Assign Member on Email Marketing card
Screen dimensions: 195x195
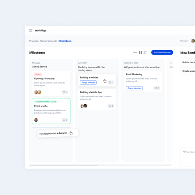pos(134,88)
